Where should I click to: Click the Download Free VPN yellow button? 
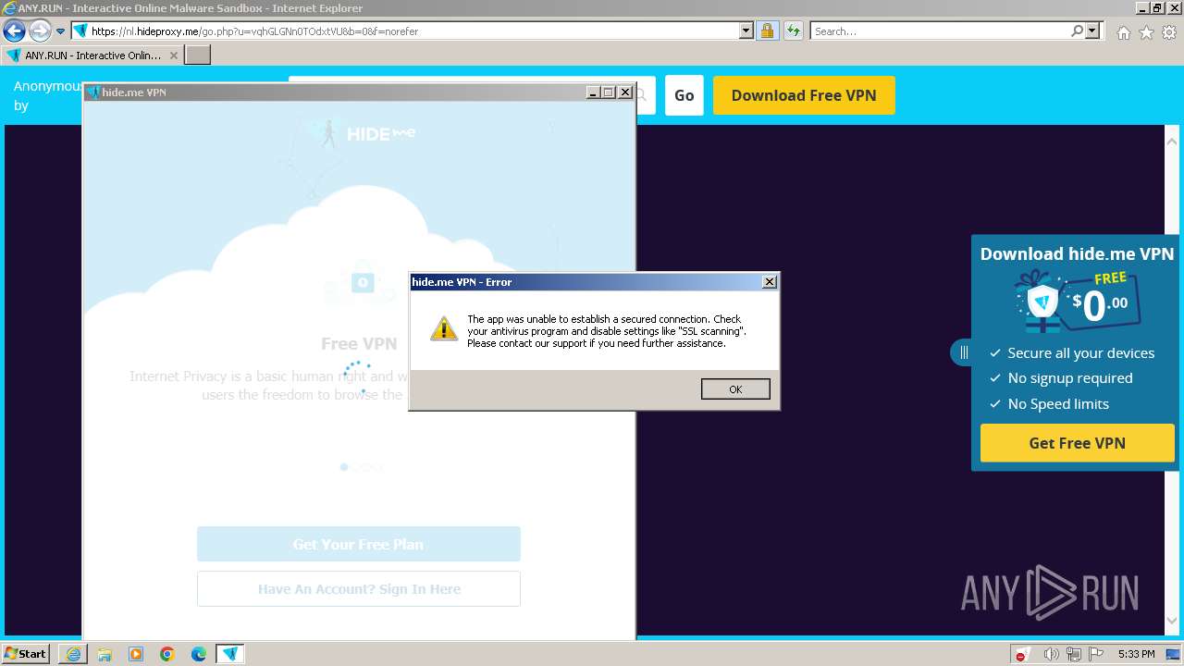click(x=804, y=95)
